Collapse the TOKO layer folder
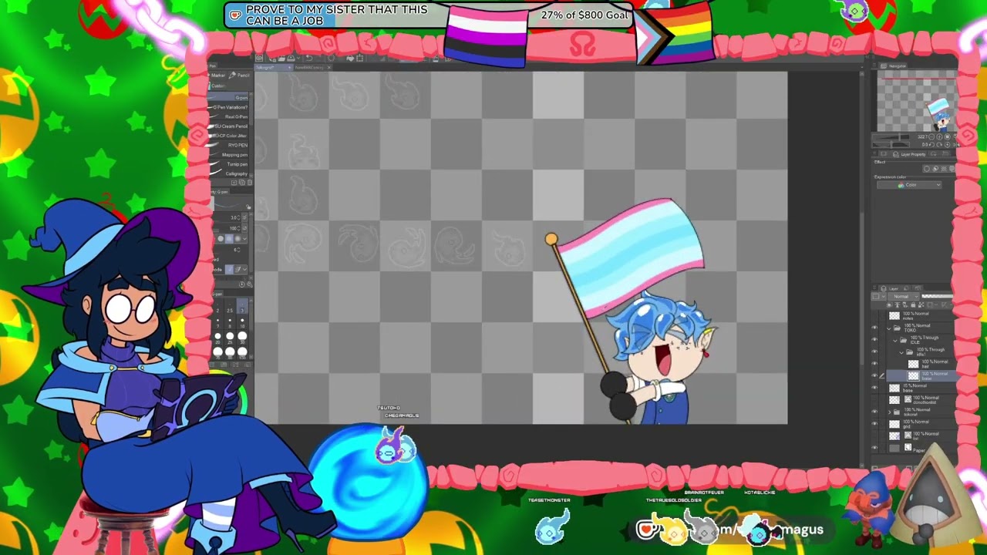987x555 pixels. (x=888, y=328)
